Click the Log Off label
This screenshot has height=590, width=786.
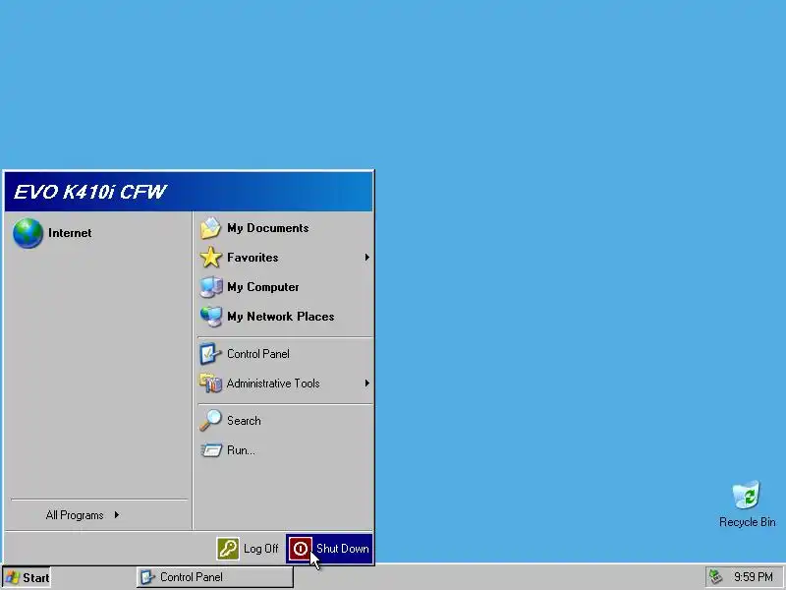pyautogui.click(x=260, y=549)
